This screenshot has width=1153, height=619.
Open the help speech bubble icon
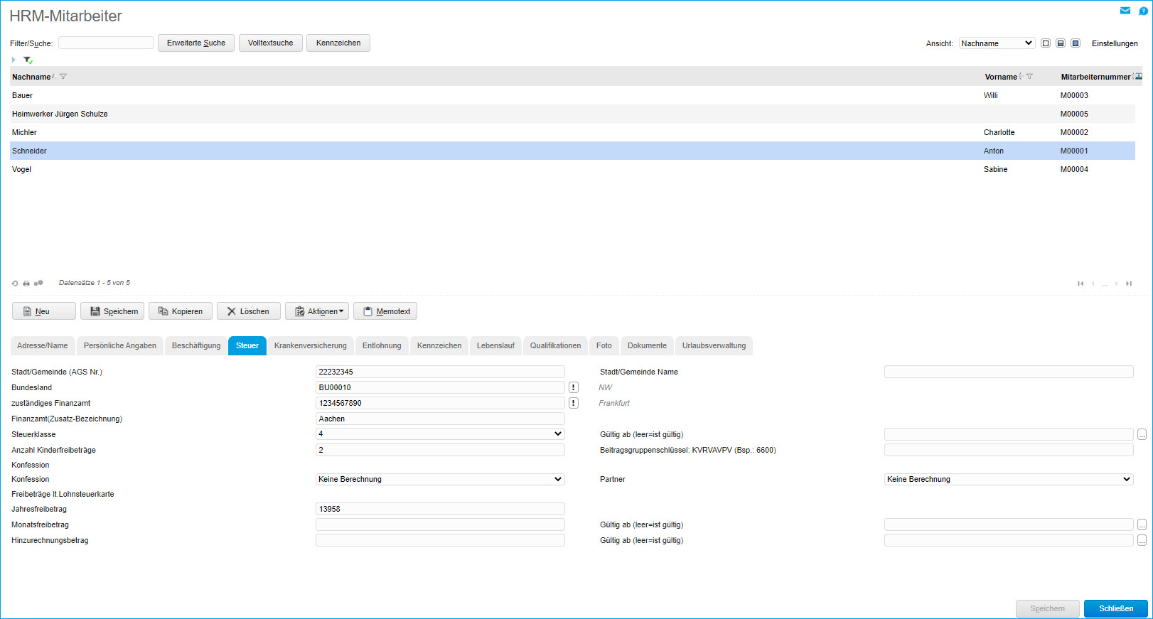pyautogui.click(x=1143, y=11)
